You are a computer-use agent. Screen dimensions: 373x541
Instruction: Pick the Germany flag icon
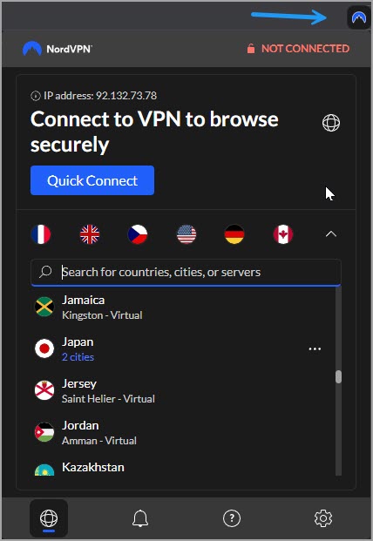click(x=234, y=234)
